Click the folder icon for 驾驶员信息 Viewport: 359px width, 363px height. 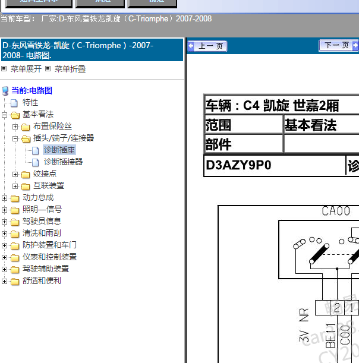tap(15, 222)
